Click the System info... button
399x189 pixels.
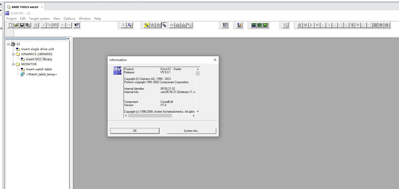[192, 131]
